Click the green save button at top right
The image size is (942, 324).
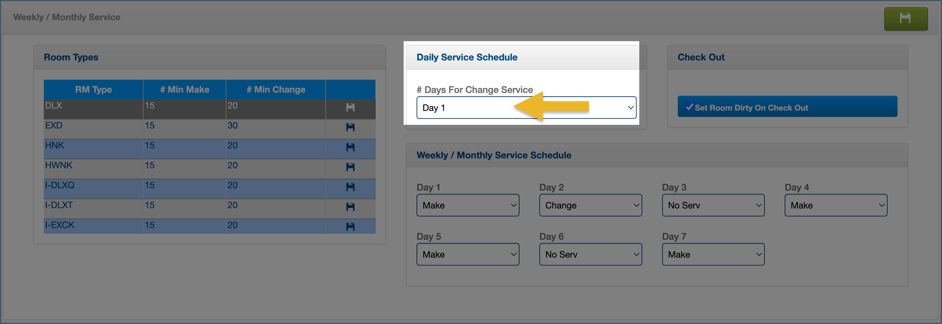click(905, 19)
